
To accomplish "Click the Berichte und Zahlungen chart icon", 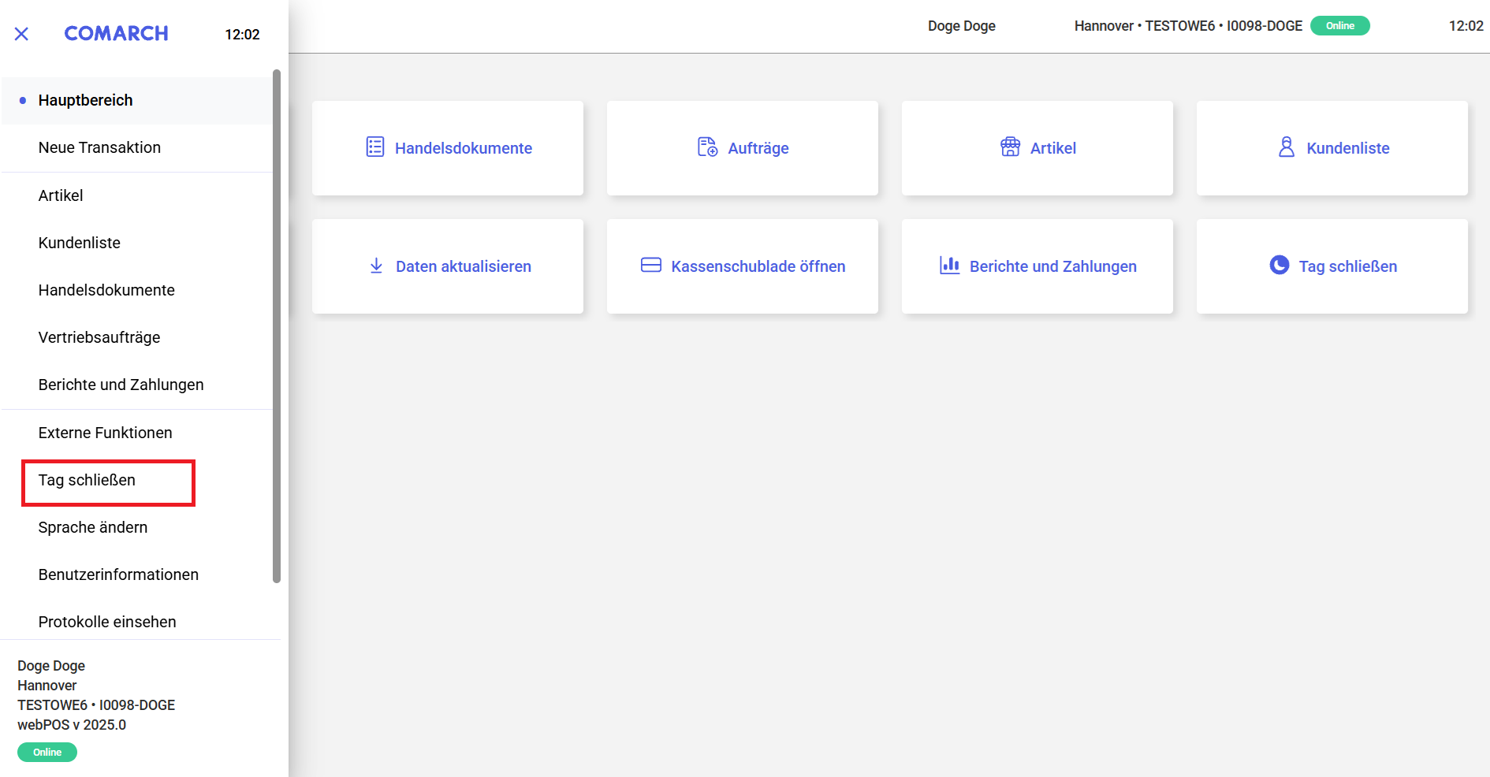I will pyautogui.click(x=949, y=266).
